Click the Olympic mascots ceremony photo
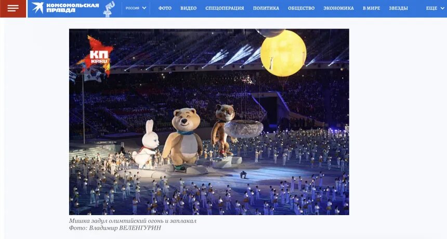Viewport: 447px width, 239px height. click(209, 122)
